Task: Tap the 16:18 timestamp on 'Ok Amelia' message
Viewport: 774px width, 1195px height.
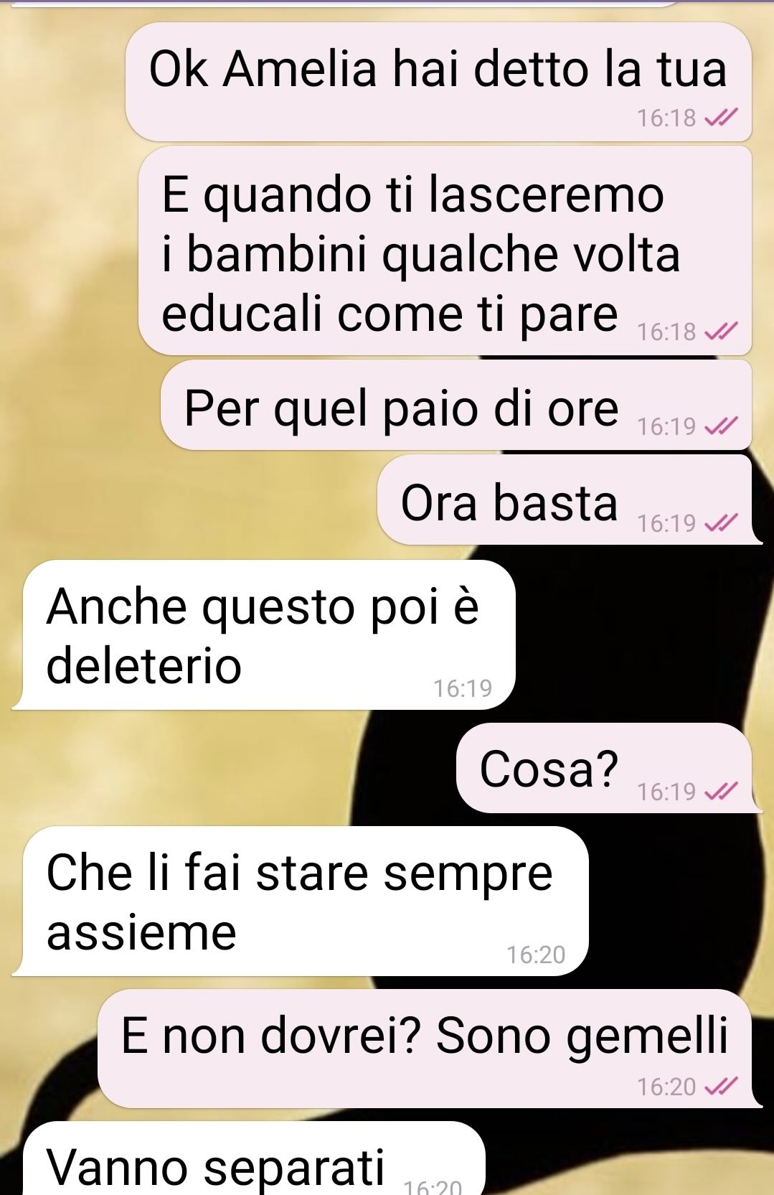Action: click(666, 118)
